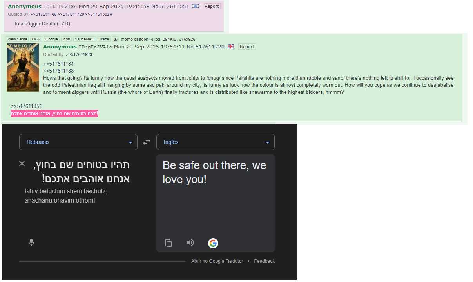
Task: Expand the momo cartoon14 thumbnail image
Action: click(x=23, y=67)
